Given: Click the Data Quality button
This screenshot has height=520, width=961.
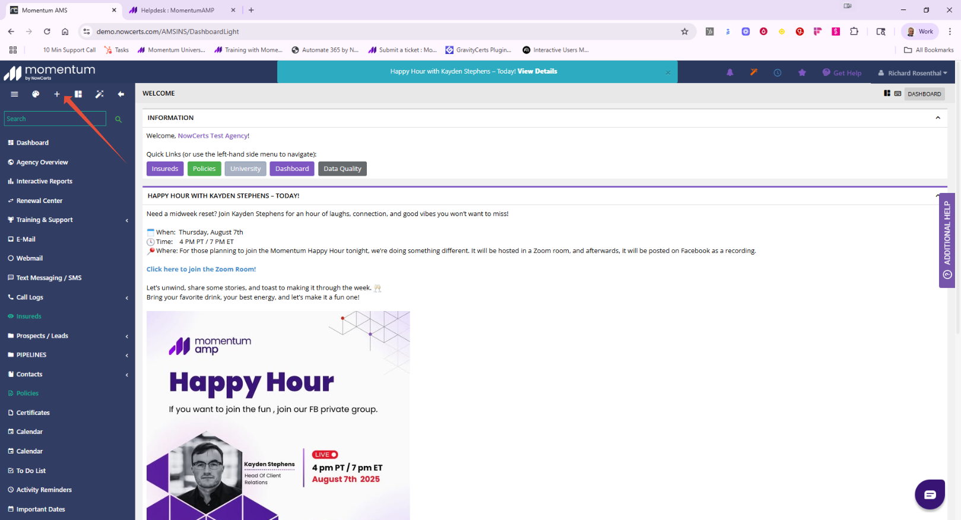Looking at the screenshot, I should point(342,169).
